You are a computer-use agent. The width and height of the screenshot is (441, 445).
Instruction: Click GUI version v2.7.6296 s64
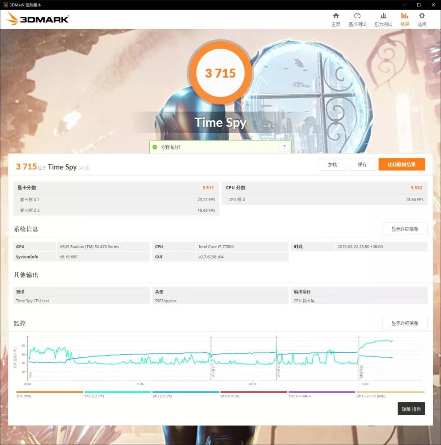pos(242,257)
